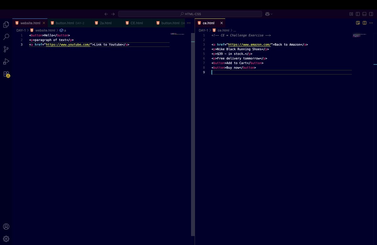Open more actions for right editor group
Viewport: 377px width, 245px height.
[x=371, y=23]
